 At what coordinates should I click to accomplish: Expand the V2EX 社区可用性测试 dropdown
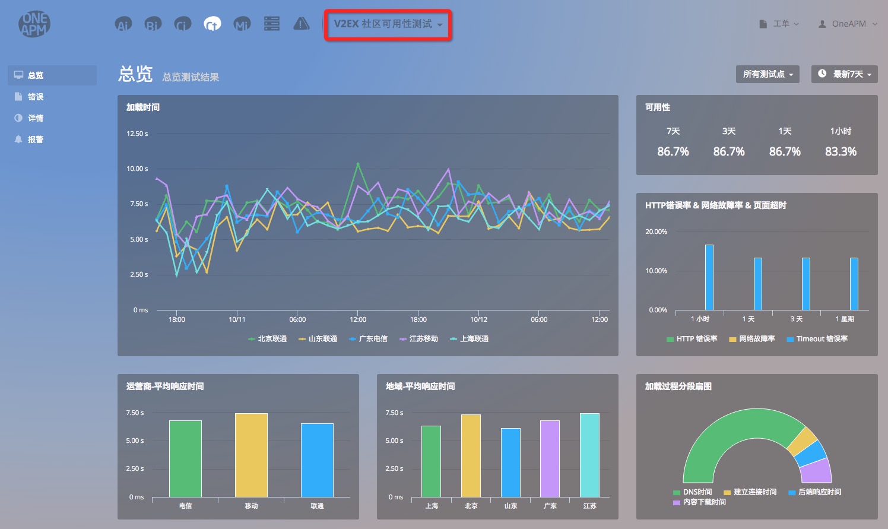pyautogui.click(x=388, y=24)
